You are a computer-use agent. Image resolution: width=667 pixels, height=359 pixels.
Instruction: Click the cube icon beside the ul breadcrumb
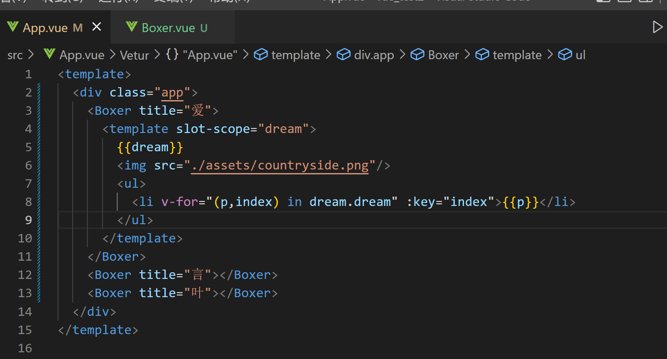coord(565,55)
